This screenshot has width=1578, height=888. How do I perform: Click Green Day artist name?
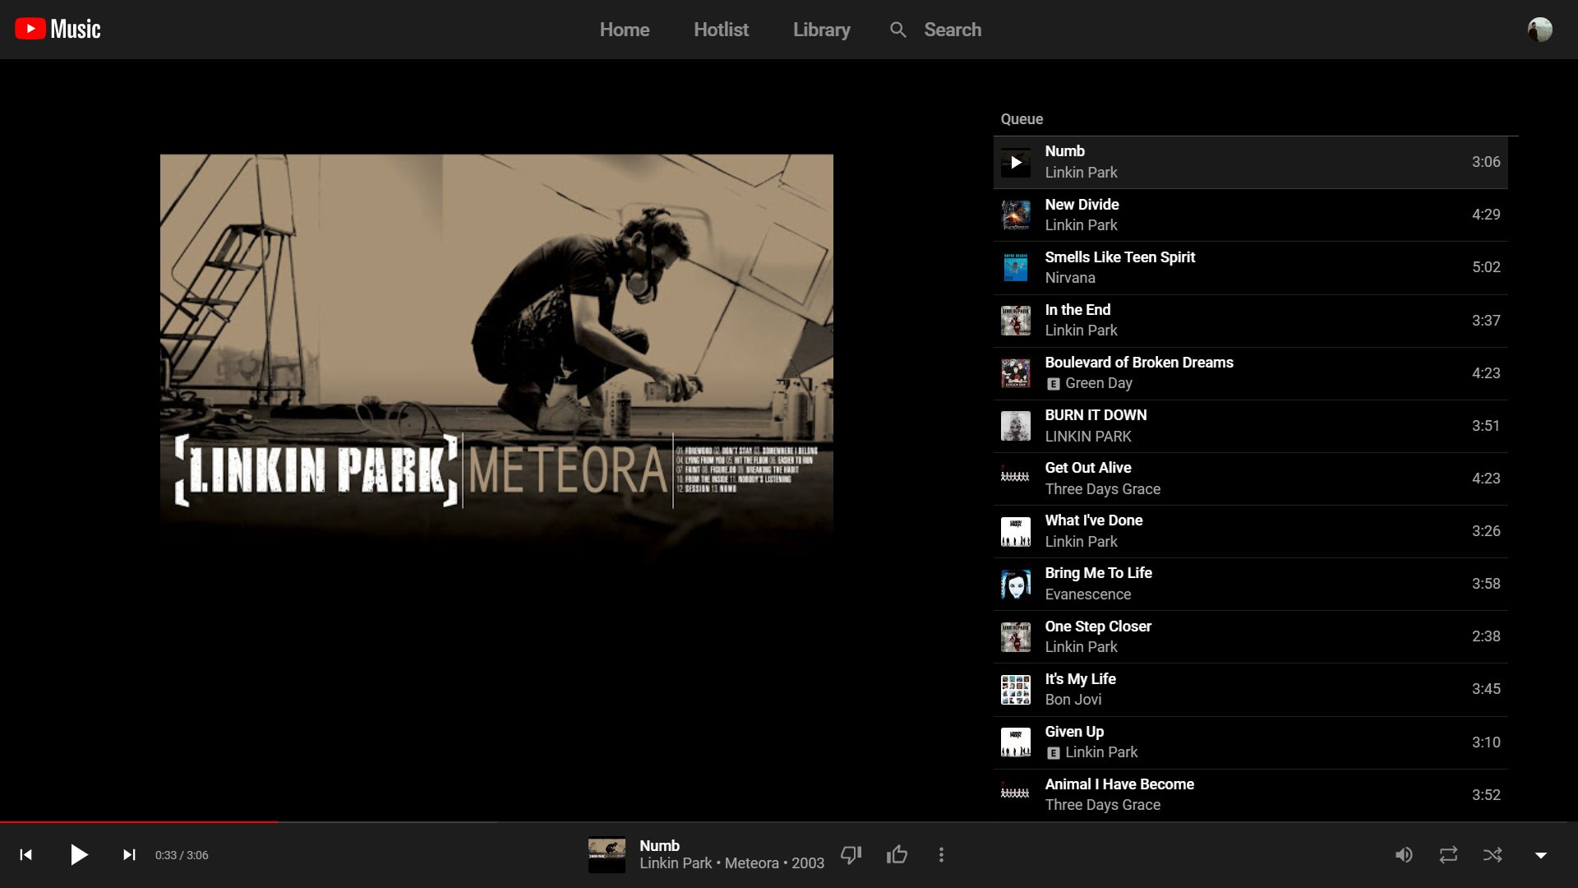click(1099, 383)
